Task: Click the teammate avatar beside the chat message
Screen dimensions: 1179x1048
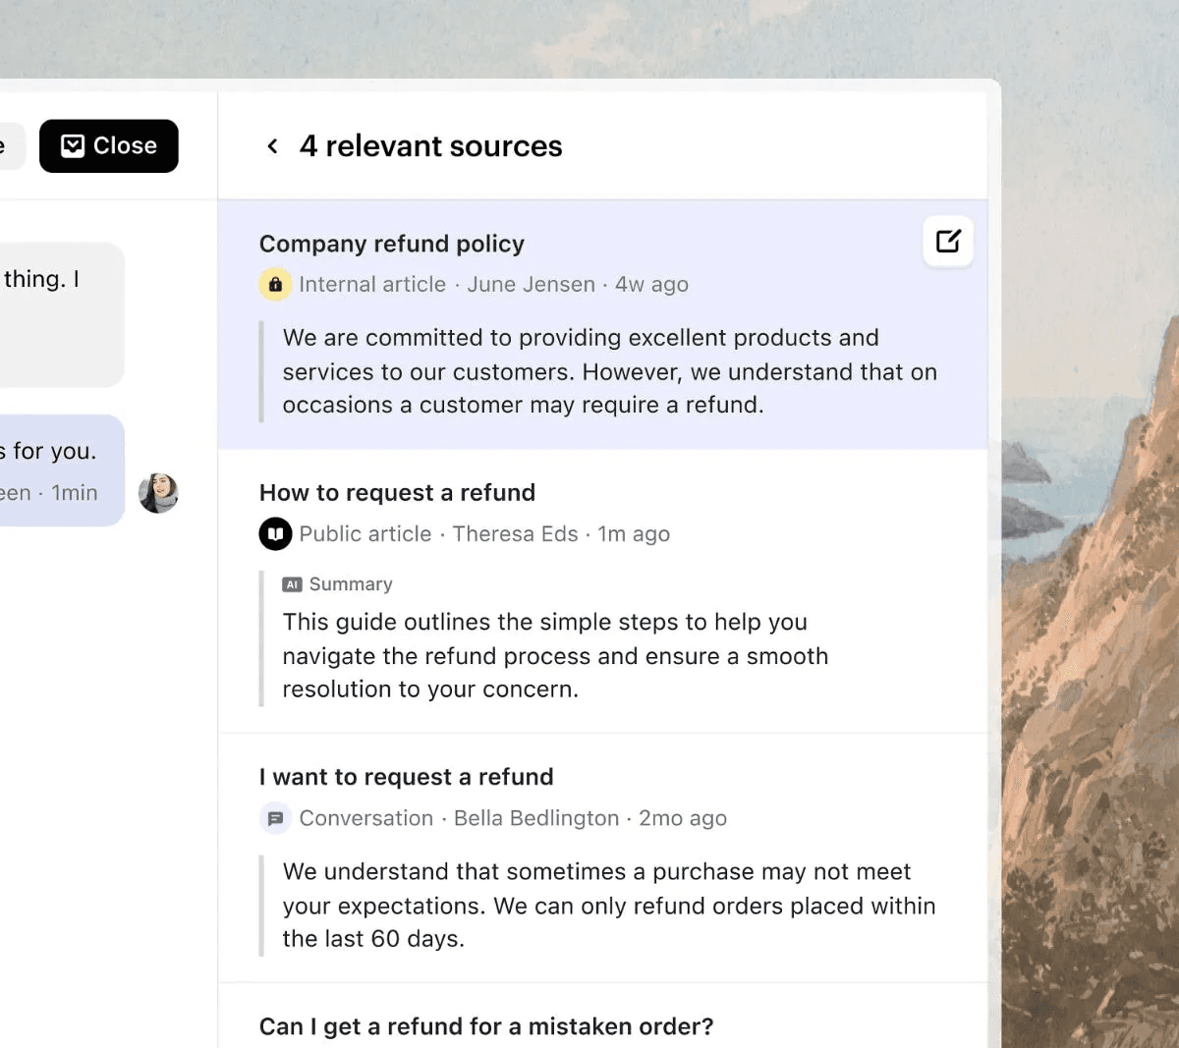Action: tap(158, 492)
